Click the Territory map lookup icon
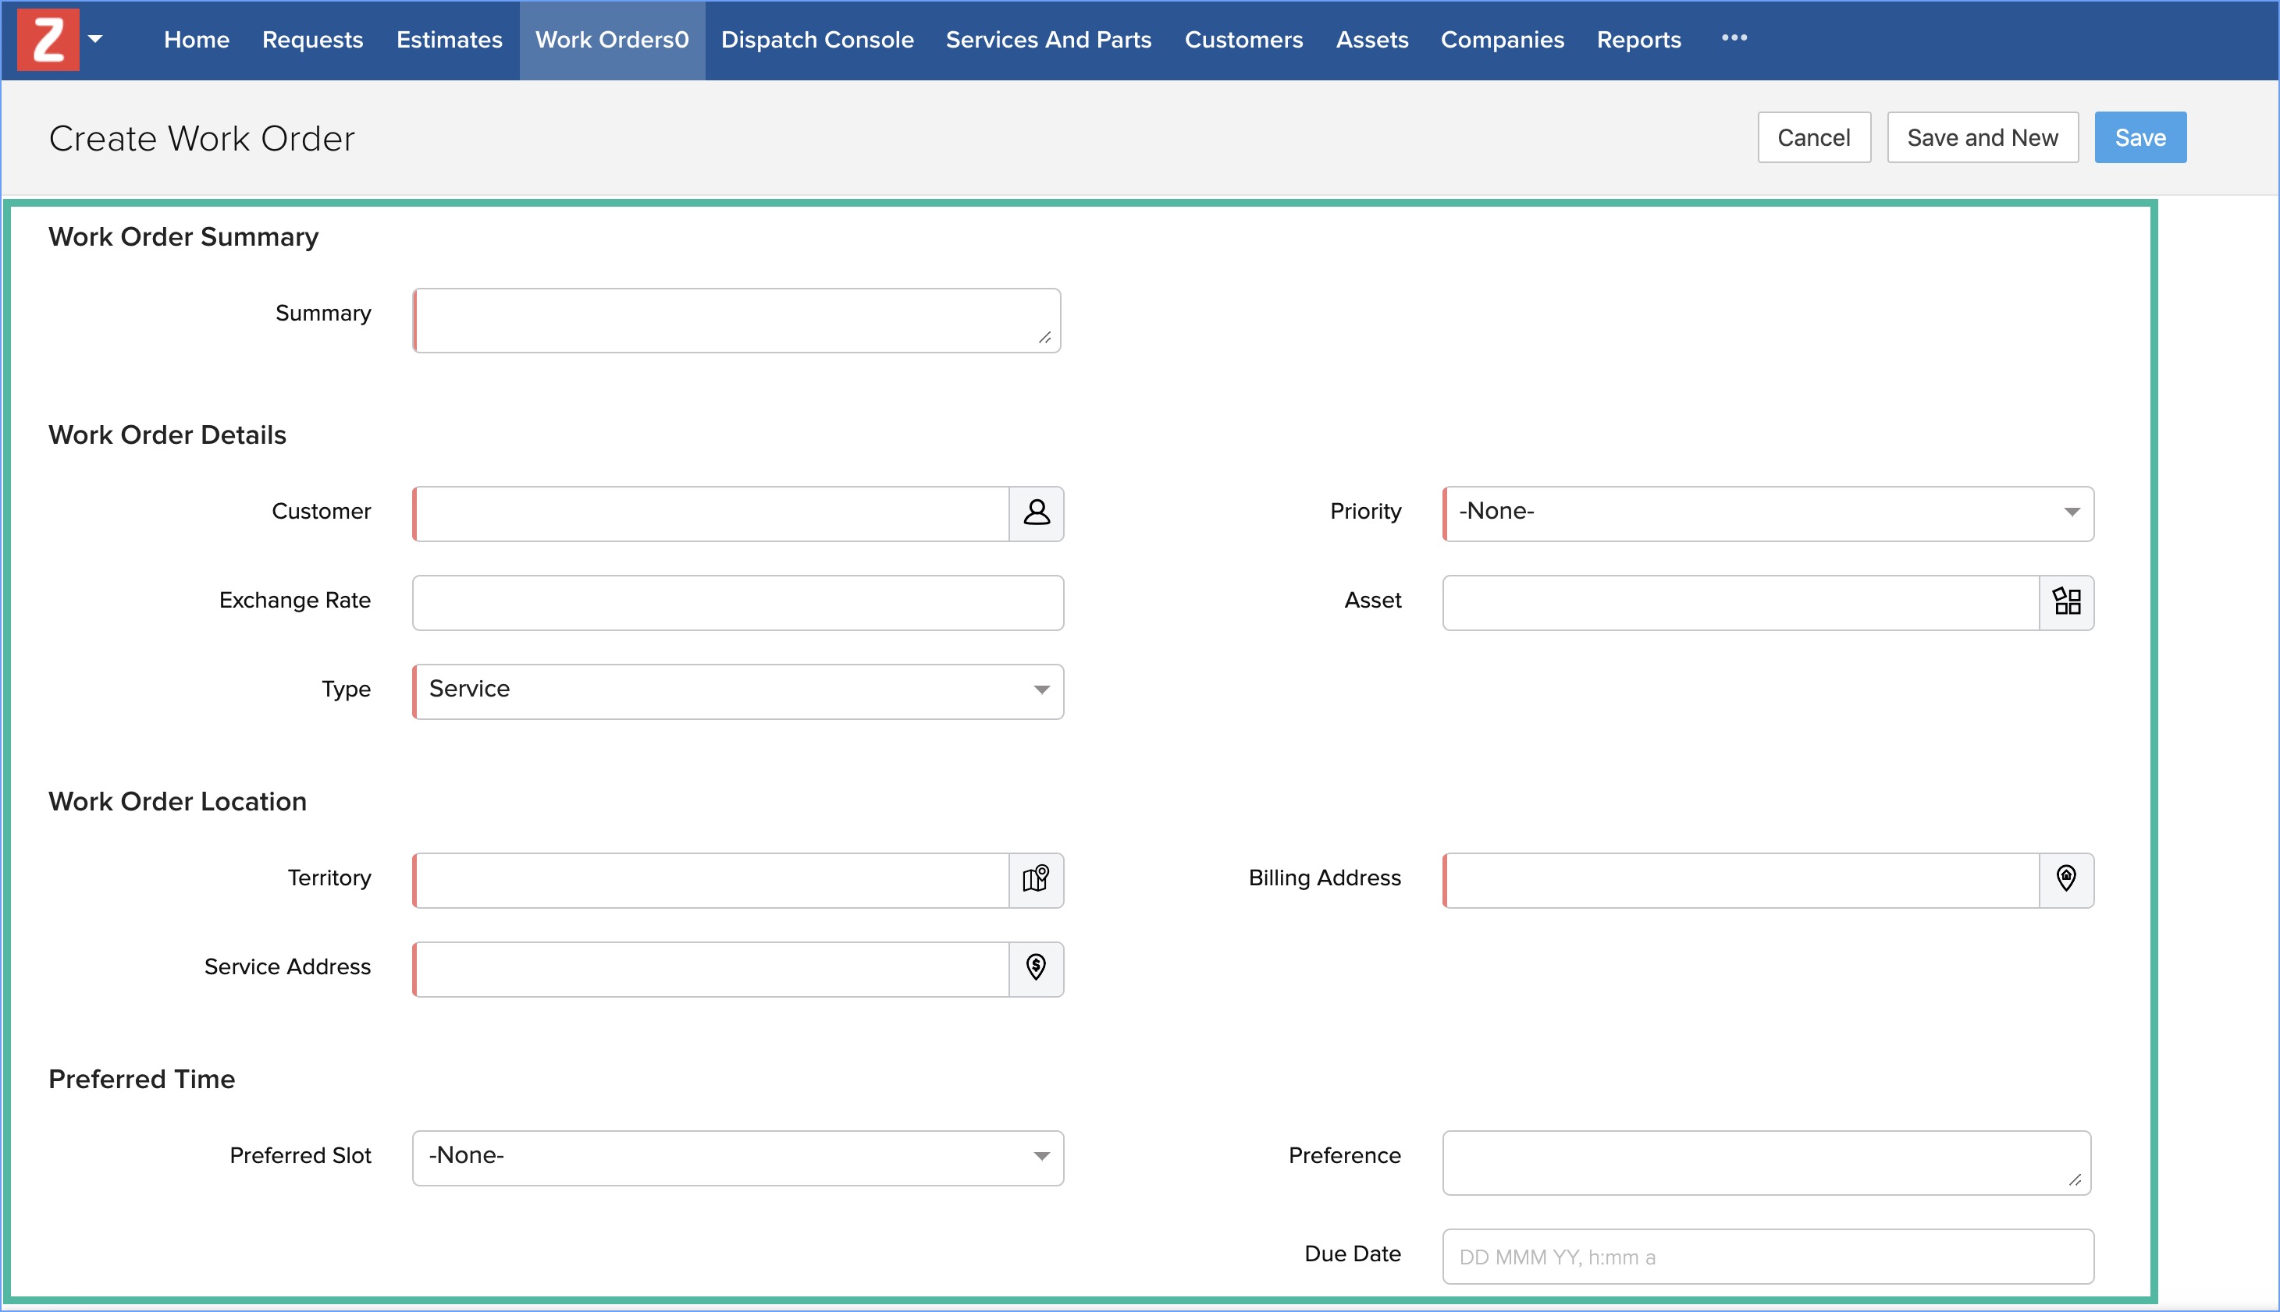The height and width of the screenshot is (1312, 2280). pos(1036,878)
